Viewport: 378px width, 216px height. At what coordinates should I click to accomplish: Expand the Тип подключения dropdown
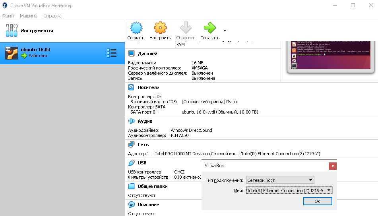280,180
